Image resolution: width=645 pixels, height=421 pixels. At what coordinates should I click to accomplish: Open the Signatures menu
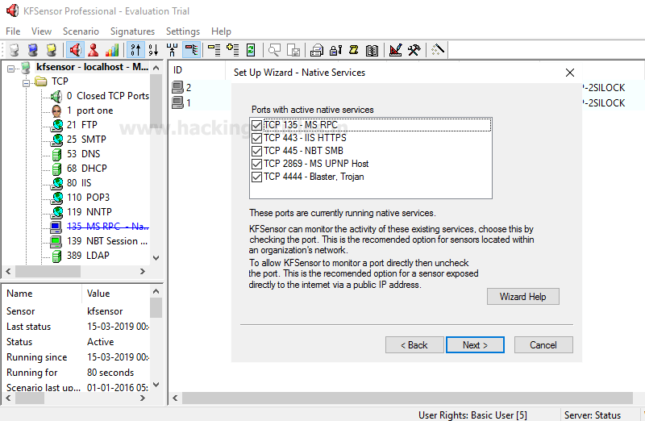pyautogui.click(x=132, y=31)
